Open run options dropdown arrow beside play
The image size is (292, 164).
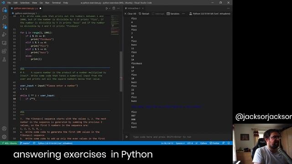pos(109,8)
